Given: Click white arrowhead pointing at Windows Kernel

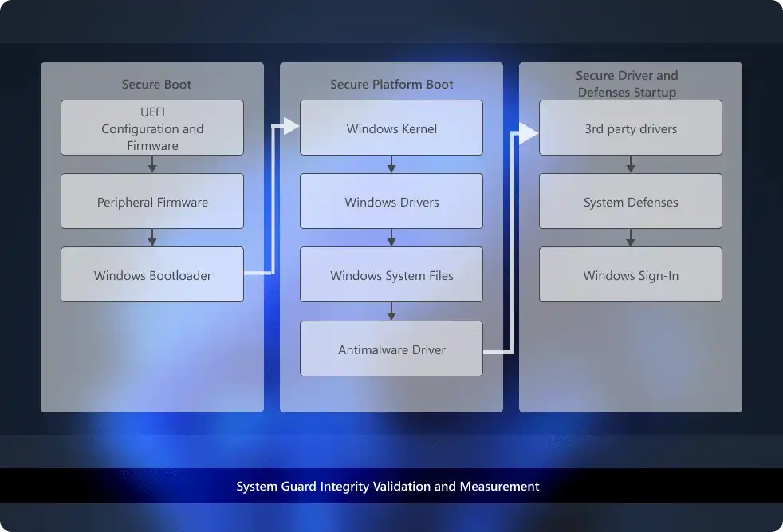Looking at the screenshot, I should (291, 126).
